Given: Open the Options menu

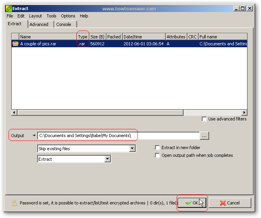Looking at the screenshot, I should point(68,16).
